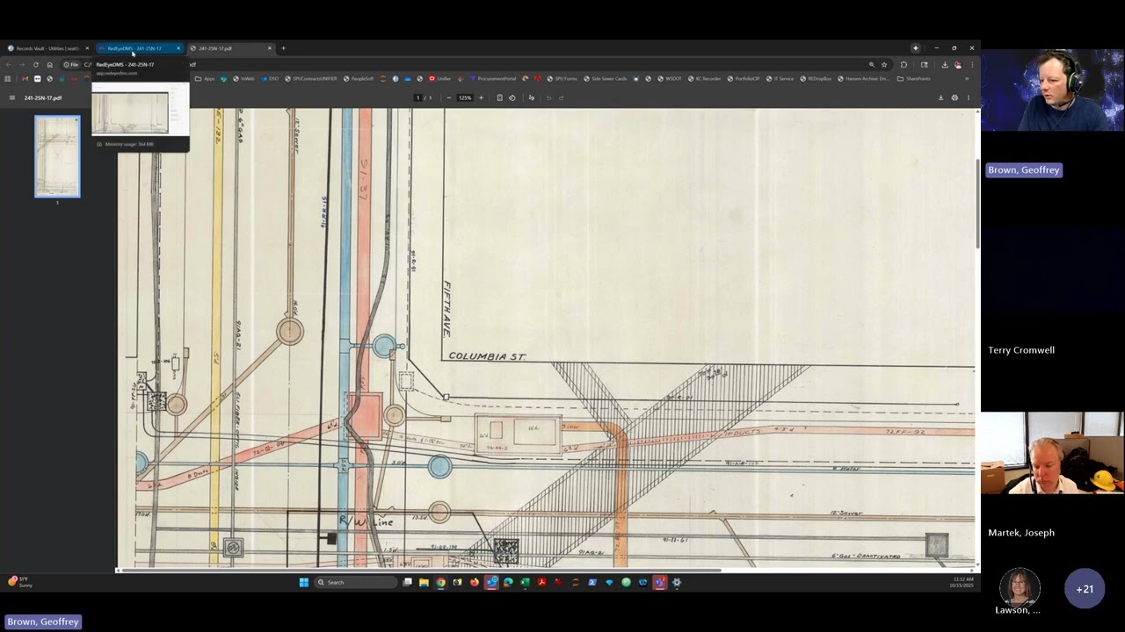Rotate the PDF counterclockwise

click(512, 97)
